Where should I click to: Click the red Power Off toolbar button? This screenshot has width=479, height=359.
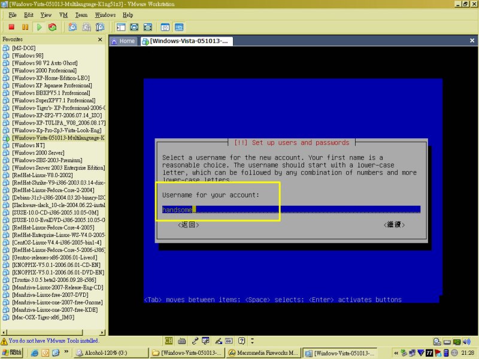tap(11, 27)
